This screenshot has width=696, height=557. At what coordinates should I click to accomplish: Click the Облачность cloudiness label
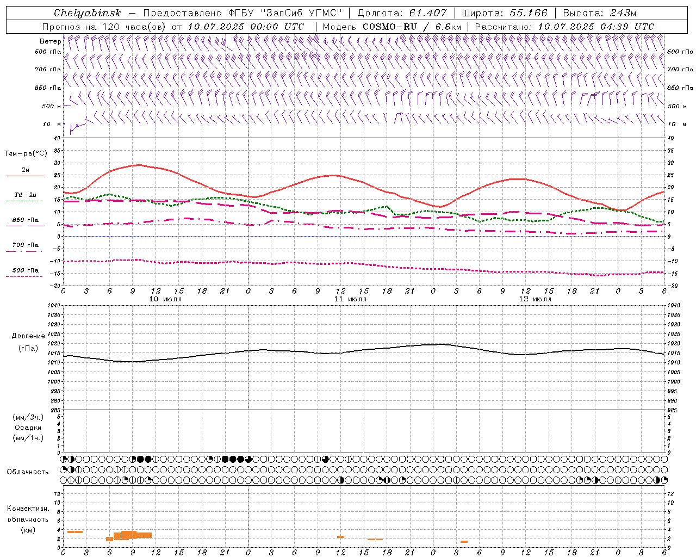pos(27,472)
